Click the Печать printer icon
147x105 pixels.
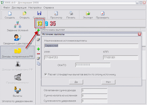click(x=71, y=14)
